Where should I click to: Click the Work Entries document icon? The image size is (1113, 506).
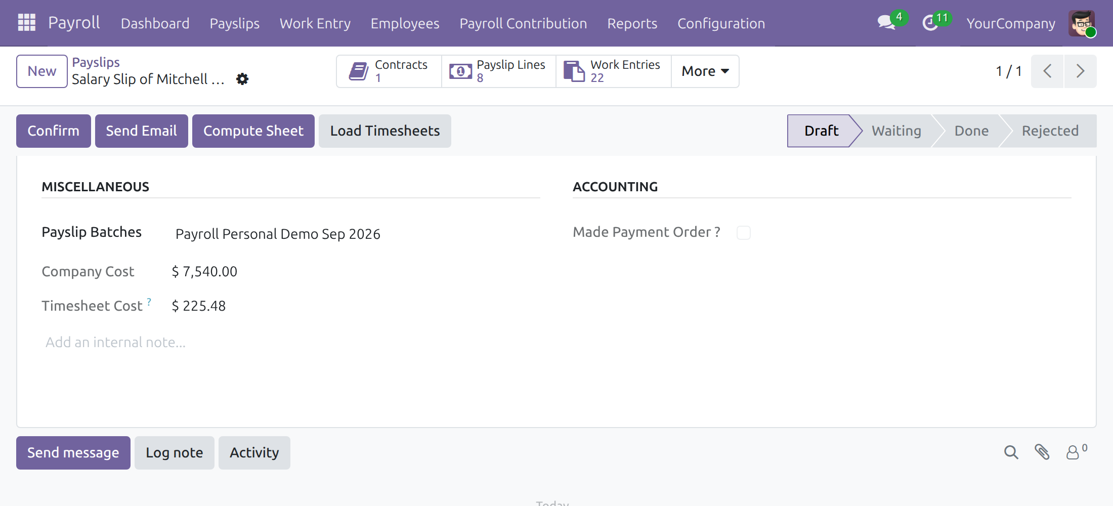click(574, 71)
